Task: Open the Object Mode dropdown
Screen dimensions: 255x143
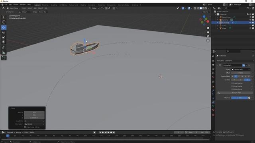Action: tap(14, 8)
